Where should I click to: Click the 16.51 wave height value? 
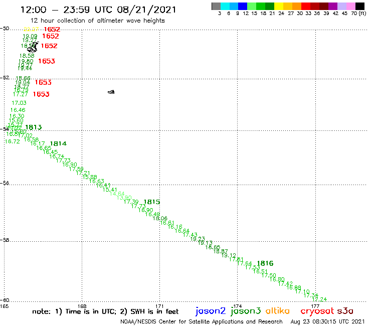coord(260,271)
